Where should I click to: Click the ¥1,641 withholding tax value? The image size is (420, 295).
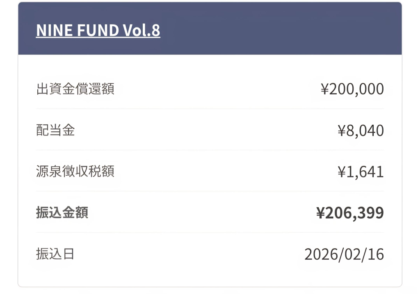[361, 172]
